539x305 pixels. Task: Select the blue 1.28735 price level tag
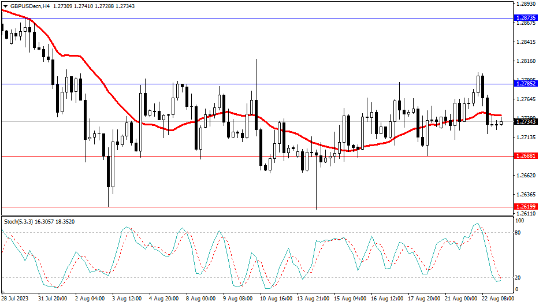(525, 18)
